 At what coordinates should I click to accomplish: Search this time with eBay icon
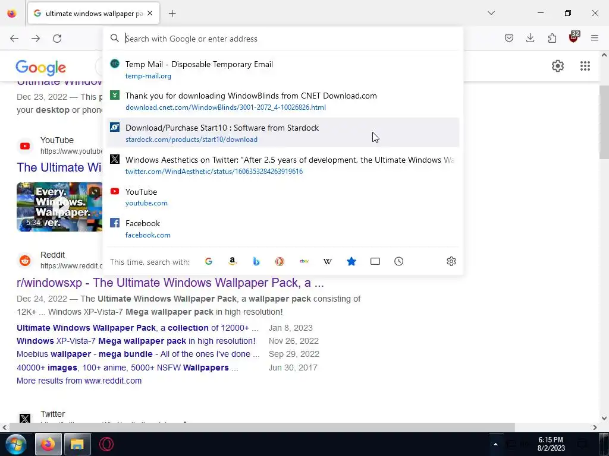304,261
